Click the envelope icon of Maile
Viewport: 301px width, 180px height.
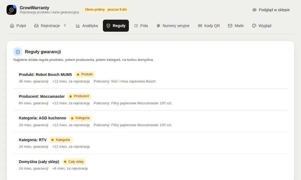[x=230, y=26]
